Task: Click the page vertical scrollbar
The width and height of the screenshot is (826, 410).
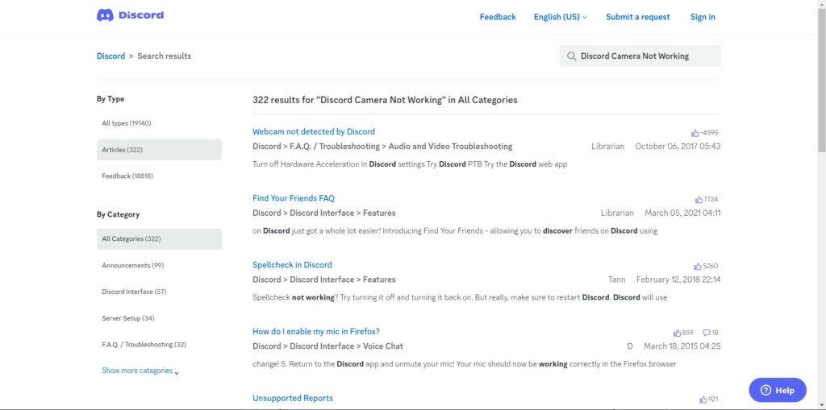Action: 821,81
